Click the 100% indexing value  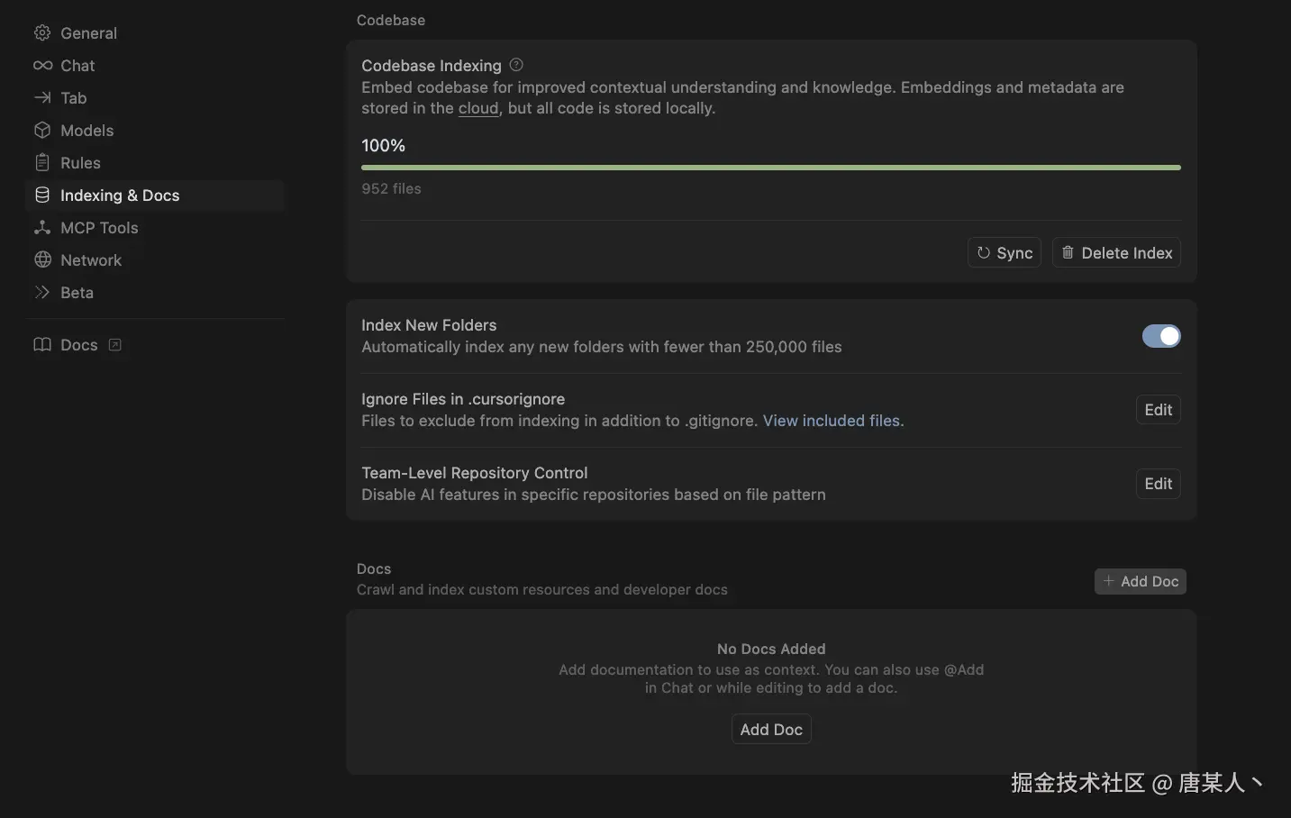[383, 146]
